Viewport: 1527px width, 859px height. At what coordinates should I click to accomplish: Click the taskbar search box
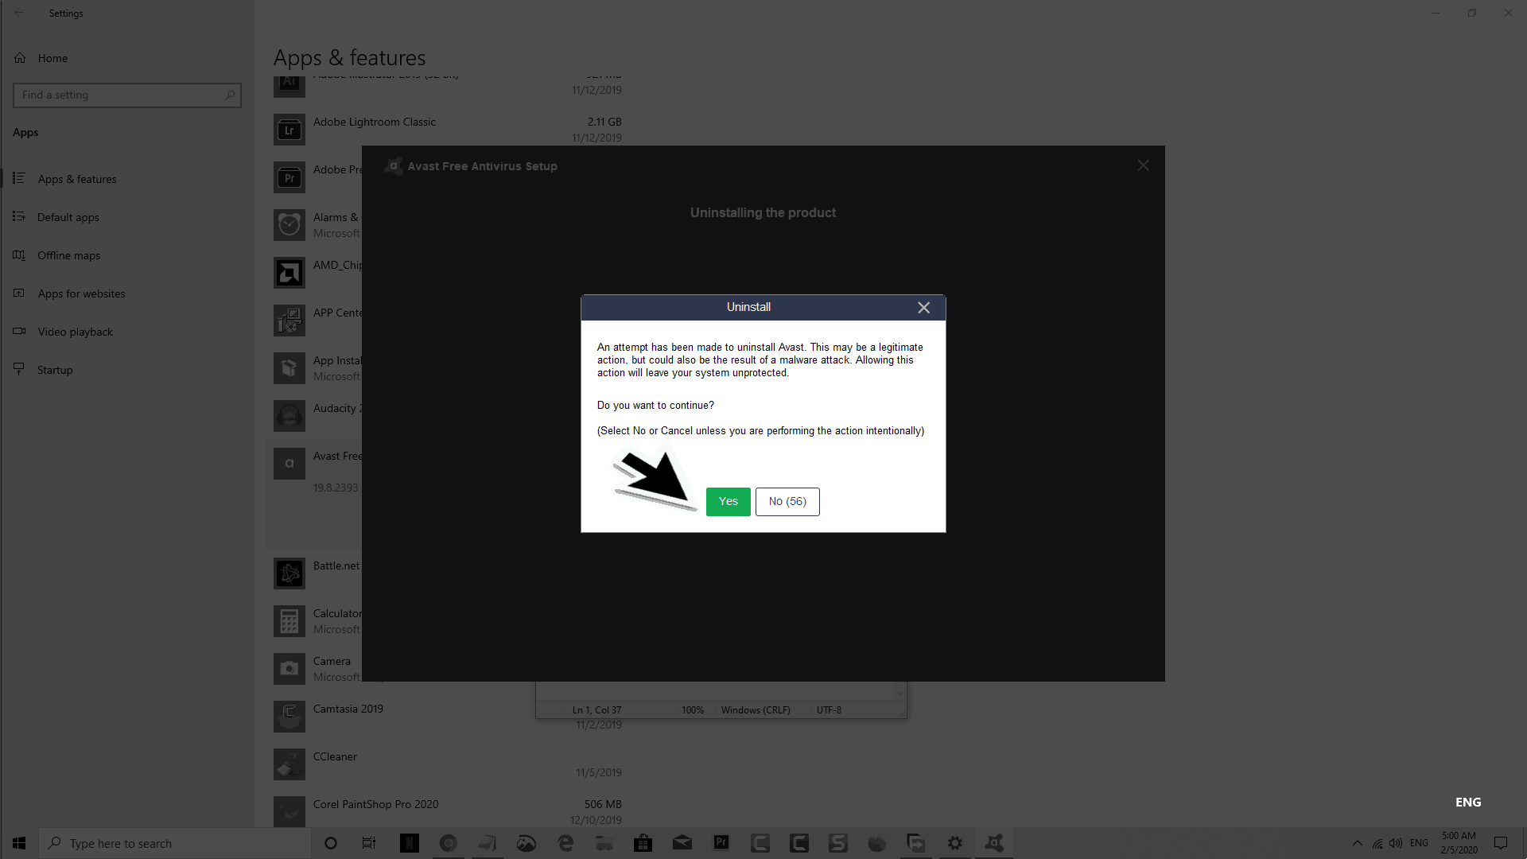tap(175, 843)
